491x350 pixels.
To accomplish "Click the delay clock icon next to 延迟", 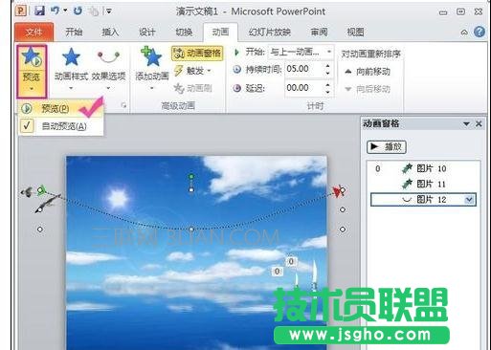I will [237, 88].
